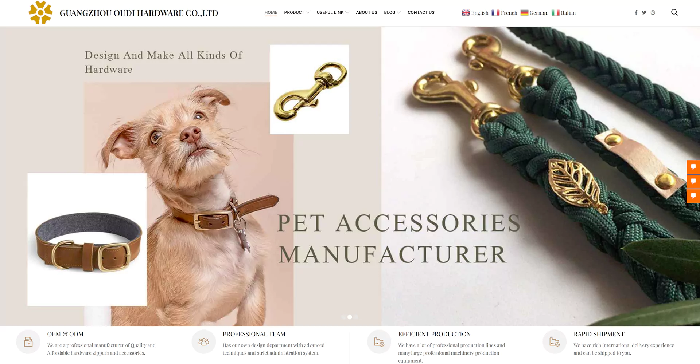Expand the Useful Link dropdown menu
Screen dimensions: 700x364
tap(333, 12)
